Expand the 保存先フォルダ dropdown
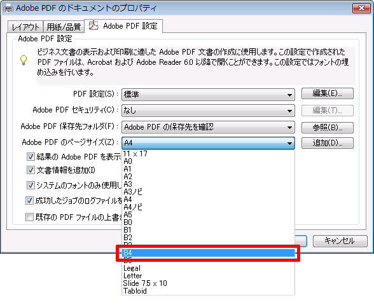The image size is (374, 305). [208, 127]
